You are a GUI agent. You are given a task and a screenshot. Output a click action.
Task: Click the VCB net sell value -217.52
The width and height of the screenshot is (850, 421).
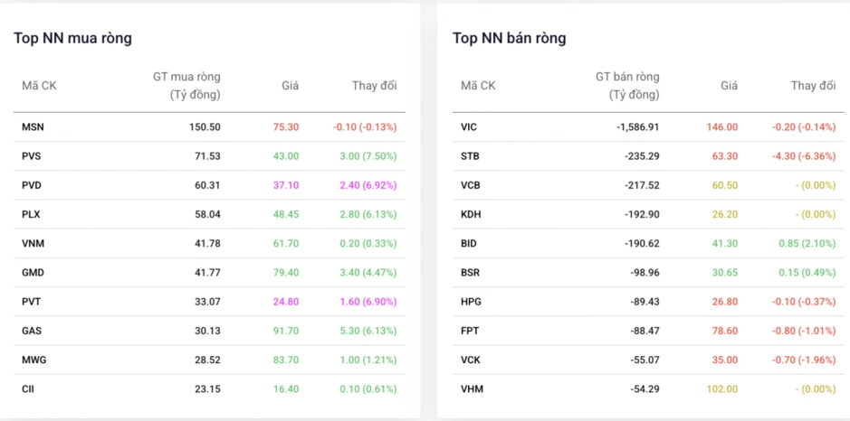point(641,185)
